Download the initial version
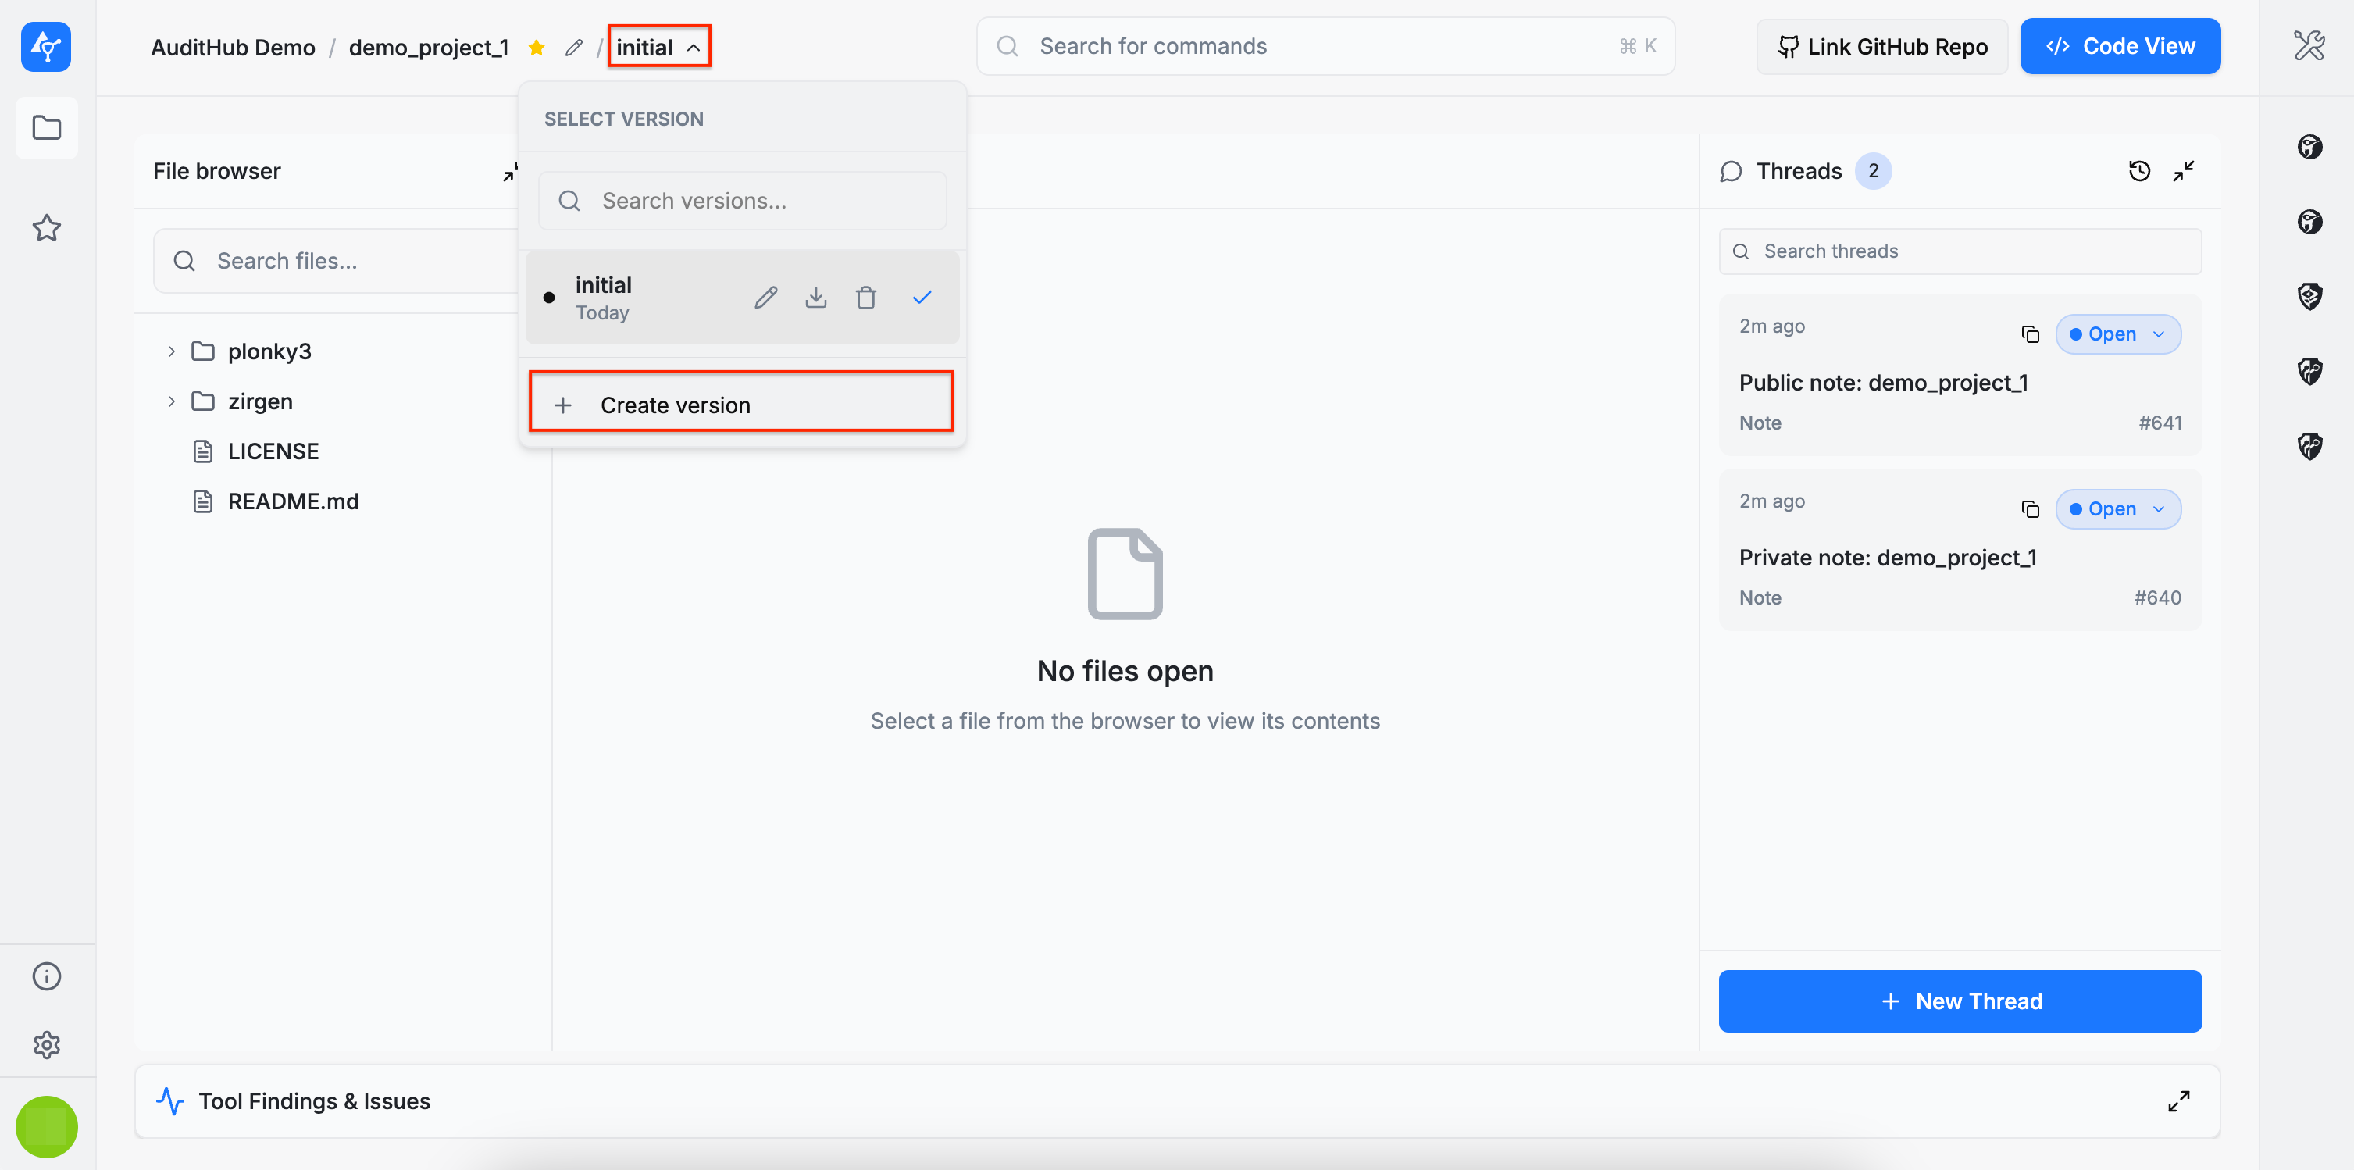 816,298
